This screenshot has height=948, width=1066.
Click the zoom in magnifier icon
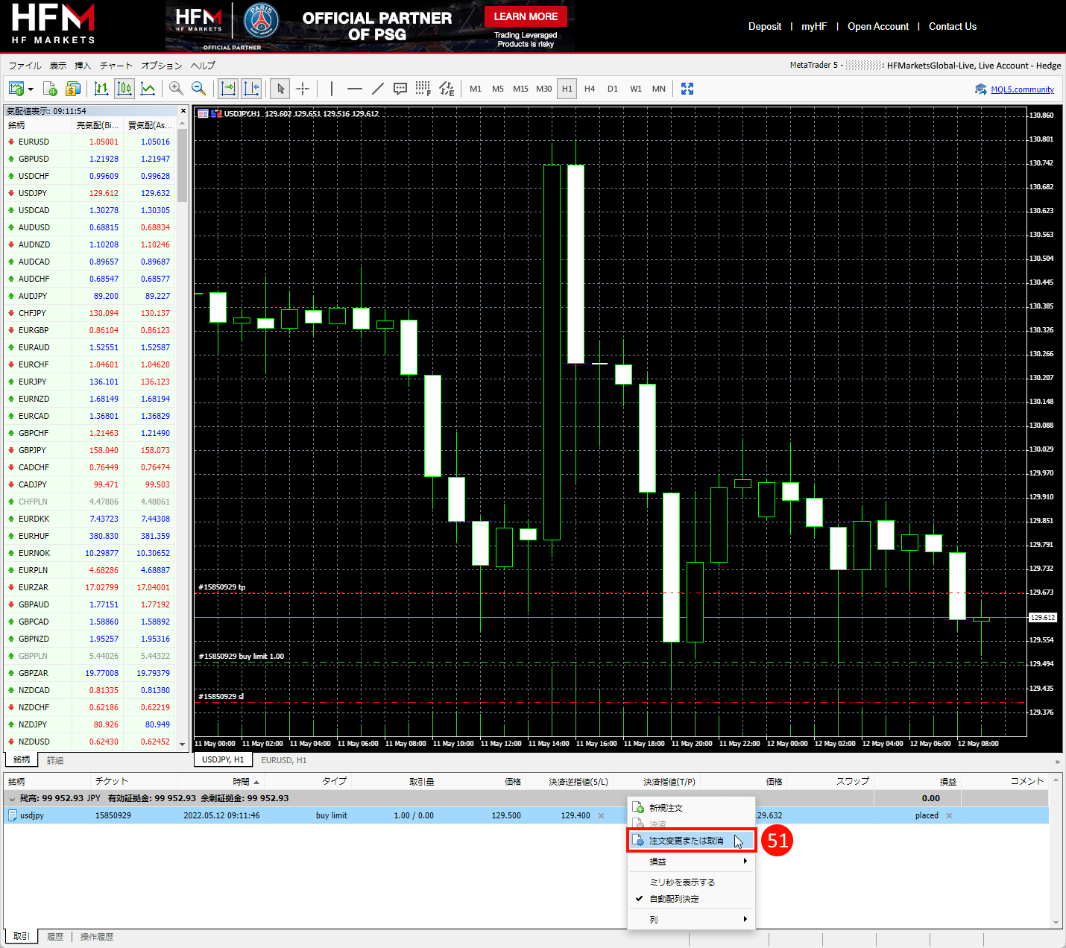coord(176,89)
